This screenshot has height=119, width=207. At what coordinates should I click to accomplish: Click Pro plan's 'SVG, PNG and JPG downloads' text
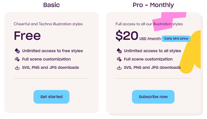152,68
